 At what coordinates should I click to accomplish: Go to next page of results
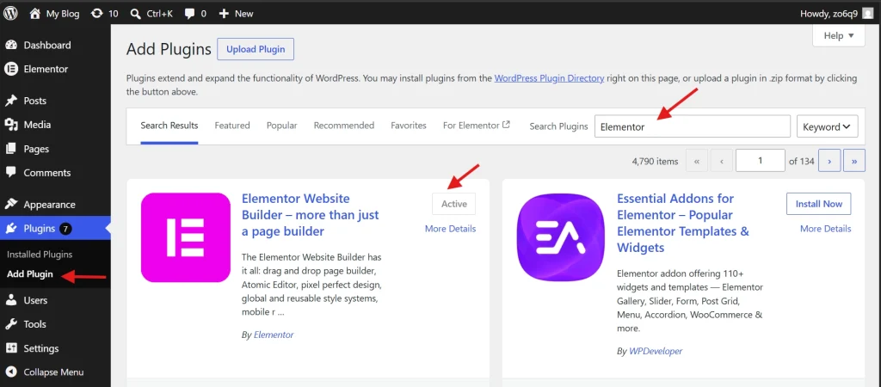pos(829,161)
